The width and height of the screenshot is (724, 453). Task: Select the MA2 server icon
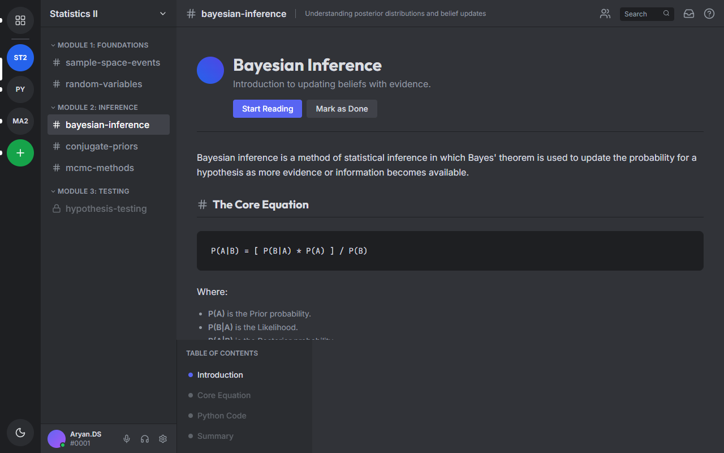point(20,121)
